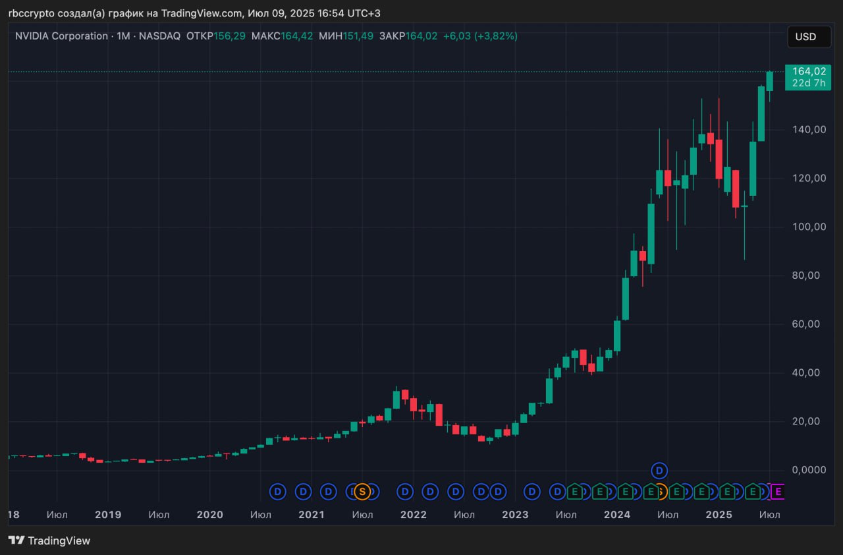This screenshot has height=555, width=843.
Task: Click the 2024 label on the time axis
Action: 617,514
